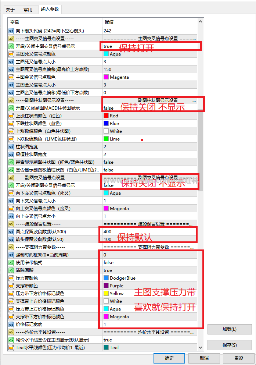Click the scrollbar down arrow of parameter list

[x=200, y=348]
